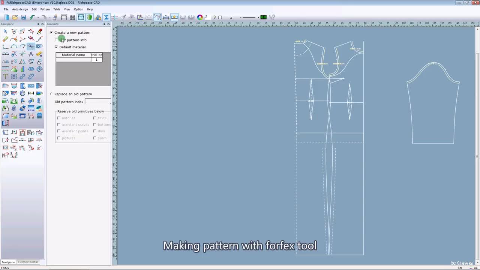Viewport: 480px width, 270px height.
Task: Open the Pattern menu
Action: pyautogui.click(x=45, y=9)
